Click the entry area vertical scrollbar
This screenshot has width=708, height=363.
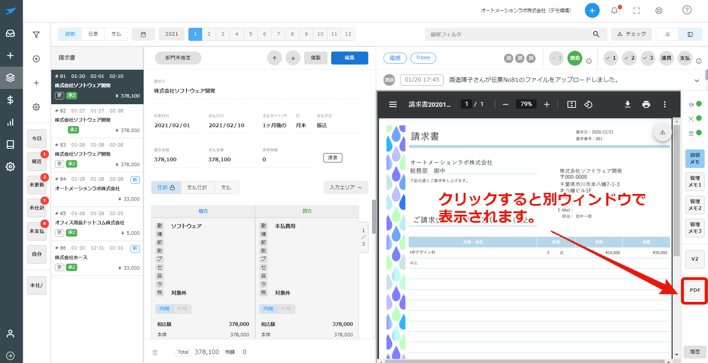[374, 217]
